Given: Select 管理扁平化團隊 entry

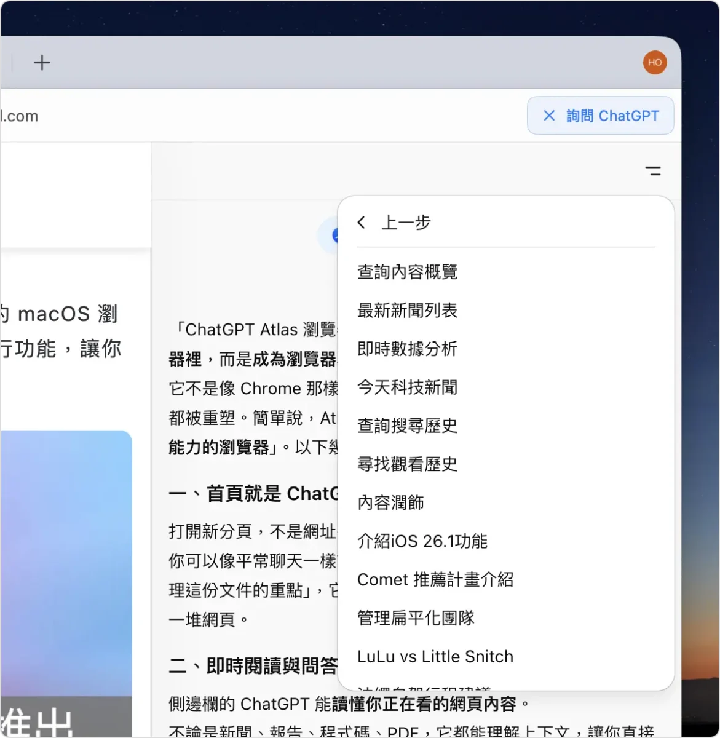Looking at the screenshot, I should coord(416,618).
